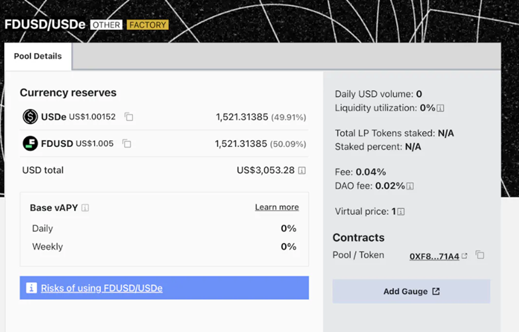Click the FACTORY tag badge
Viewport: 519px width, 332px height.
147,24
